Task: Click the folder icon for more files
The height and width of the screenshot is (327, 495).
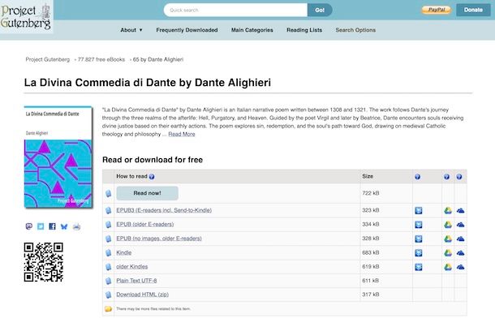Action: pos(108,309)
